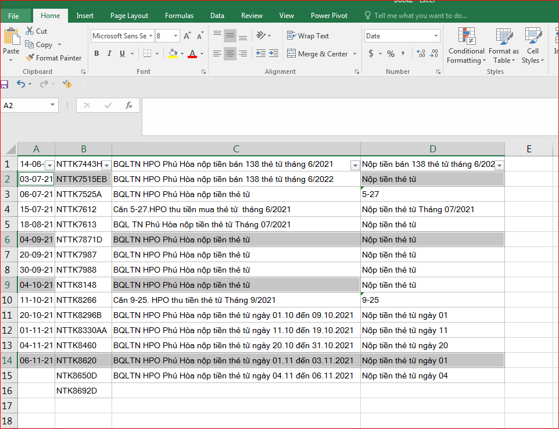Toggle Underline formatting
559x429 pixels.
[122, 53]
